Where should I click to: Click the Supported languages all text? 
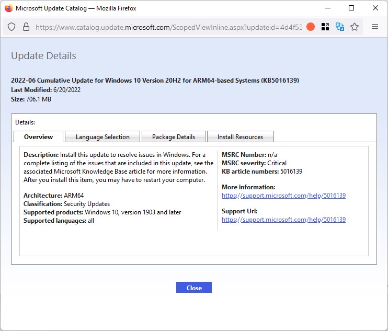click(x=59, y=221)
